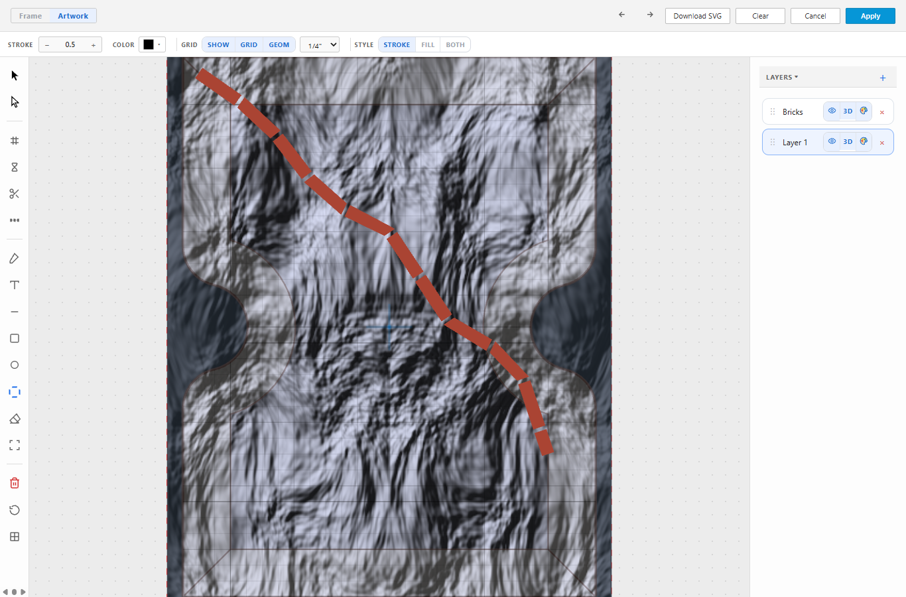906x597 pixels.
Task: Delete Layer 1
Action: (882, 143)
